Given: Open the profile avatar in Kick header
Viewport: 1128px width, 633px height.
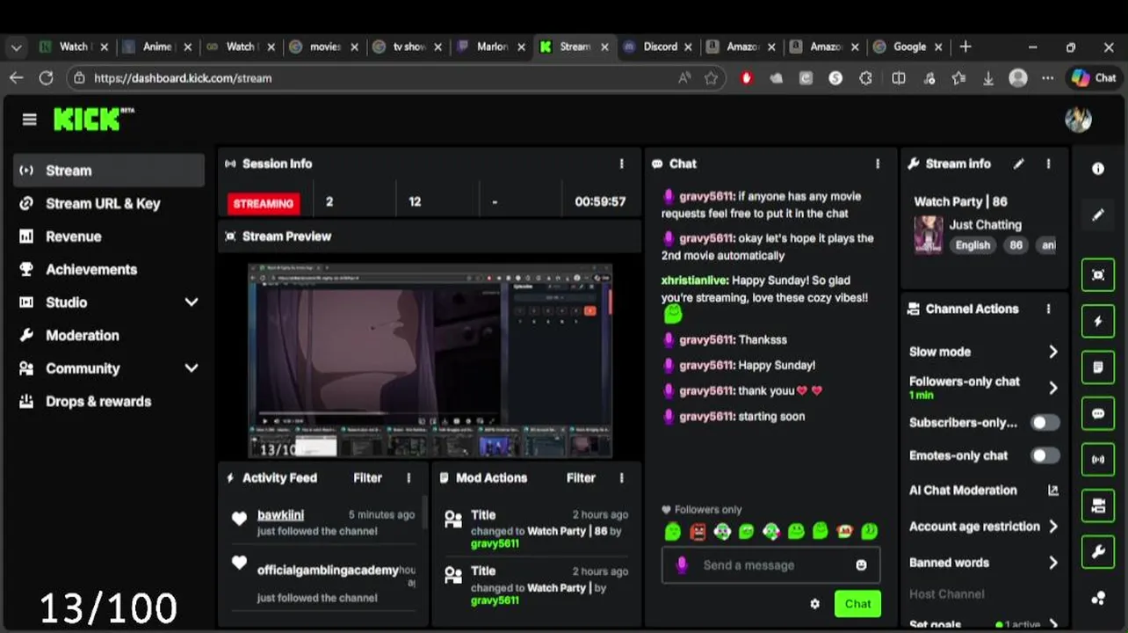Looking at the screenshot, I should click(1078, 120).
